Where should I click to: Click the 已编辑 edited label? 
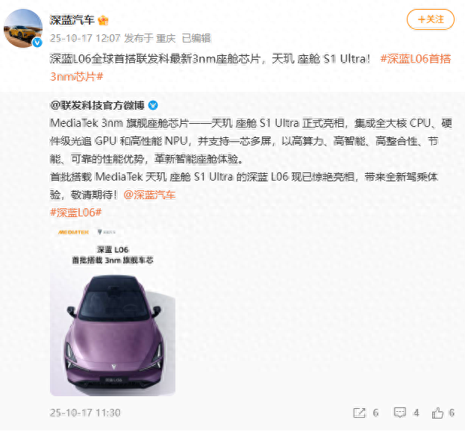coord(196,38)
